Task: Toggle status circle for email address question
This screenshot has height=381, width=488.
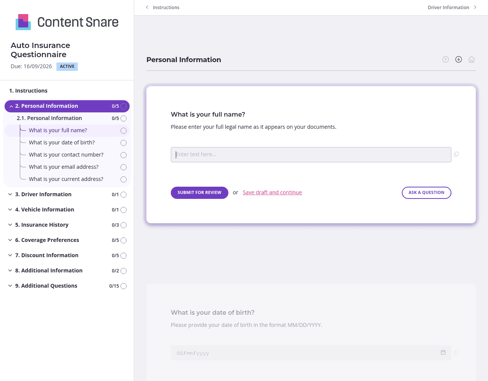Action: click(x=124, y=167)
